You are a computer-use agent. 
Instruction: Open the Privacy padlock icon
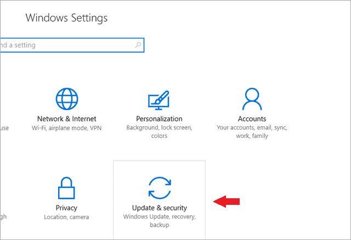pyautogui.click(x=66, y=188)
